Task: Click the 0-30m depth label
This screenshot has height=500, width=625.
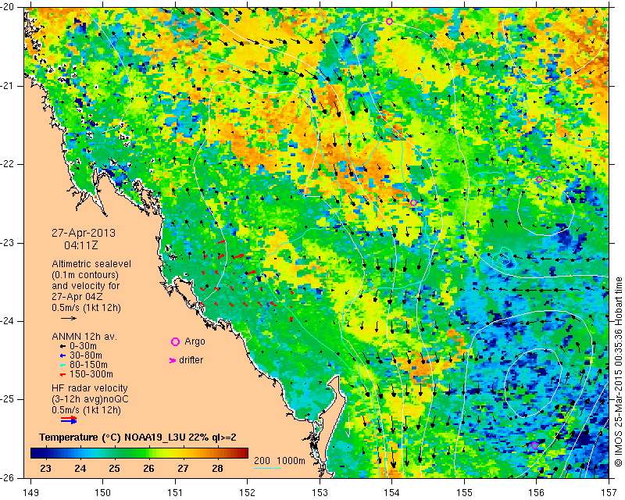Action: pos(83,346)
